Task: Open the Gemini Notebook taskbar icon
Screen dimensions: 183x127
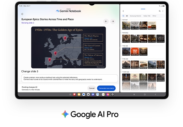Action: tap(98, 94)
